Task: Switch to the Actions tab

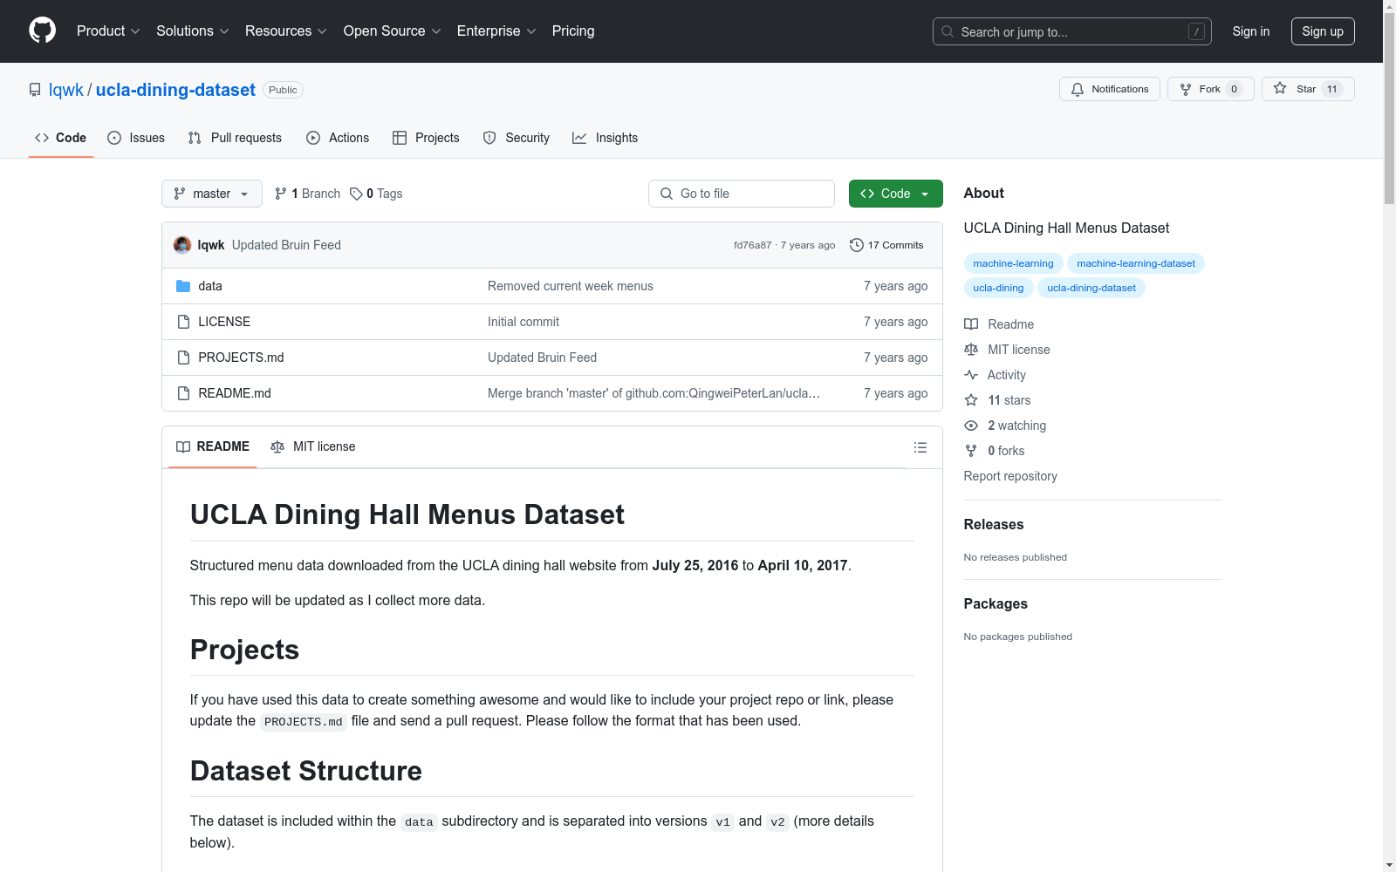Action: (x=338, y=138)
